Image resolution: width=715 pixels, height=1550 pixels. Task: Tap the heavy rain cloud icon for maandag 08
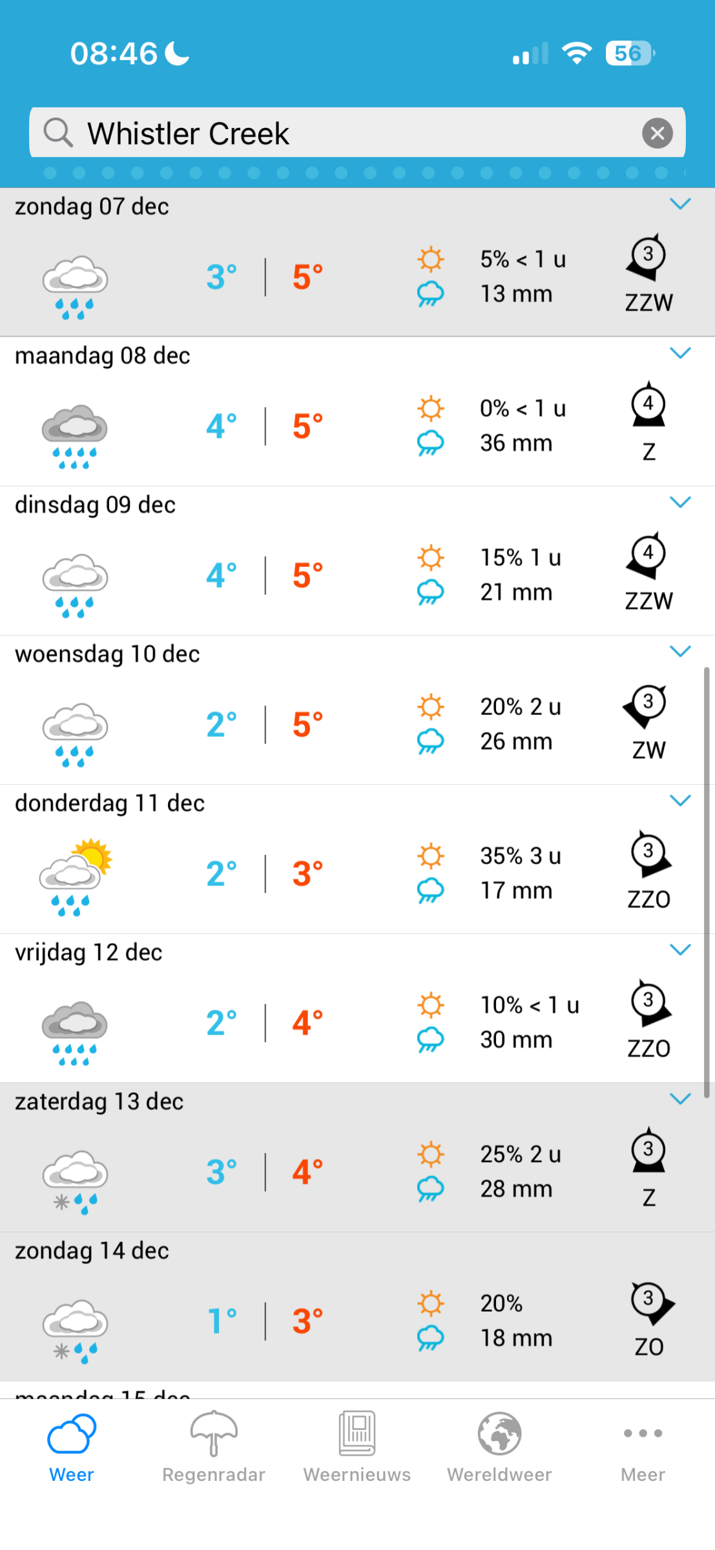point(75,436)
